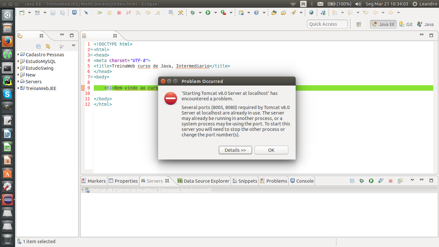This screenshot has width=439, height=247.
Task: Click red Stop server icon in Servers view
Action: (390, 181)
